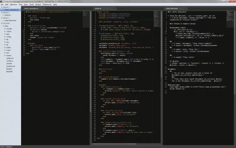Open the README file in sidebar
Screen dimensions: 236x148
point(9,72)
